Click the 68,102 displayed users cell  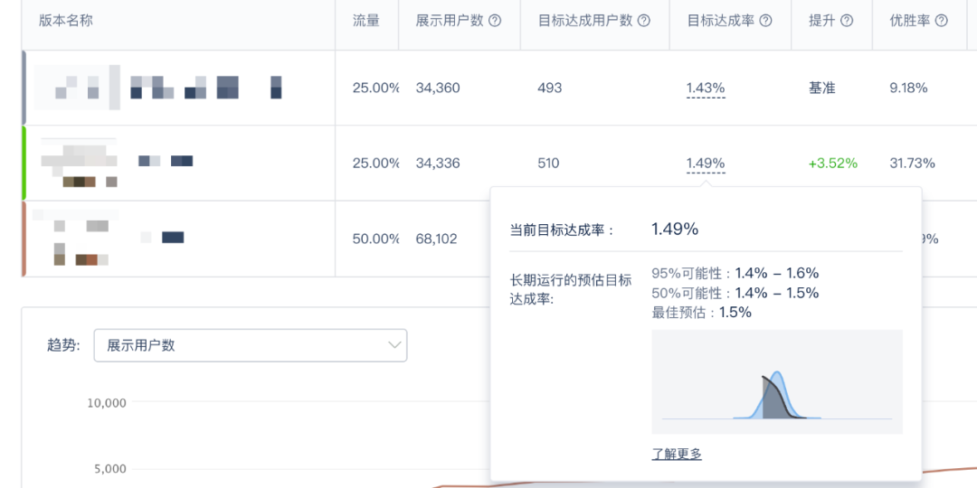437,239
